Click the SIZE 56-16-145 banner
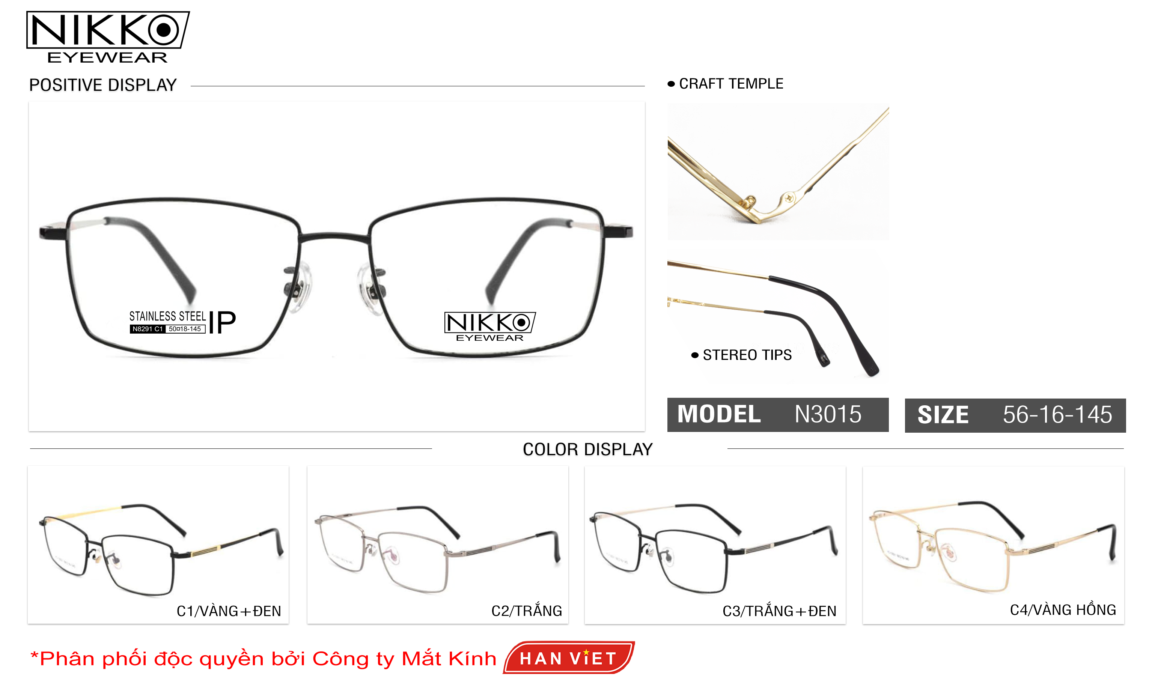 click(1015, 415)
